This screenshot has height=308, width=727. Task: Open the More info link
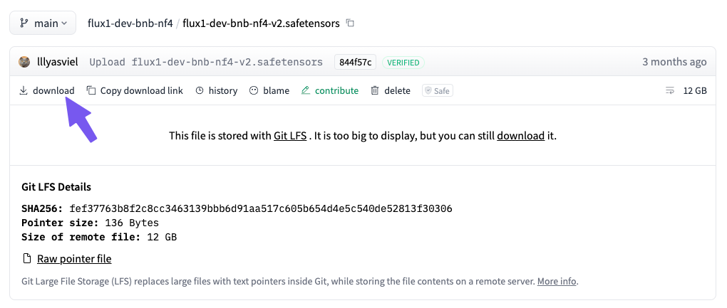[557, 281]
